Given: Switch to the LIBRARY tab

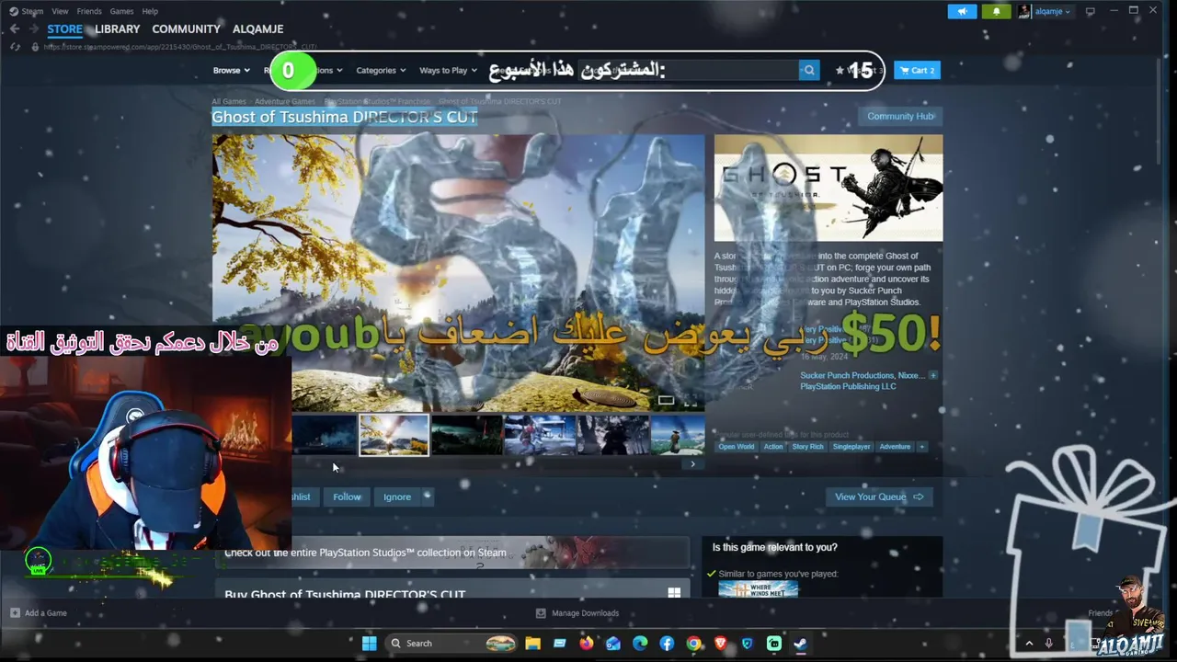Looking at the screenshot, I should pyautogui.click(x=118, y=29).
